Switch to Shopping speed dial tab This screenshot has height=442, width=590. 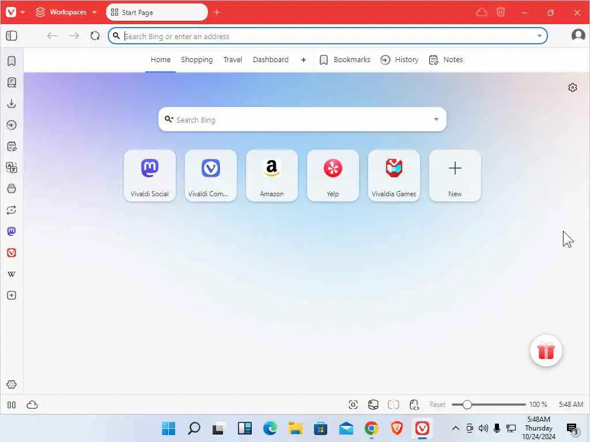click(x=197, y=59)
